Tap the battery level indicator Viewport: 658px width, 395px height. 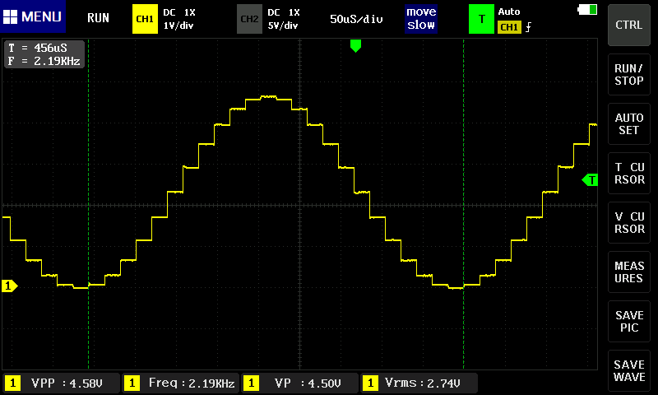click(x=587, y=10)
